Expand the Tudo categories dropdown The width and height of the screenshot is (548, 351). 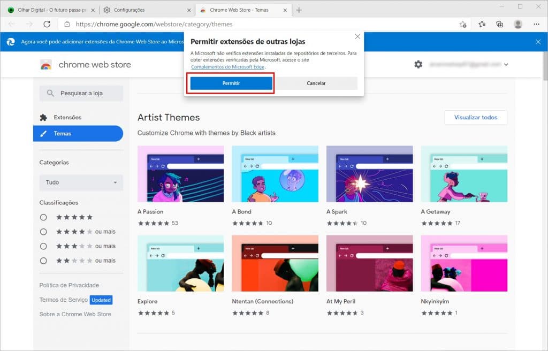(x=81, y=182)
